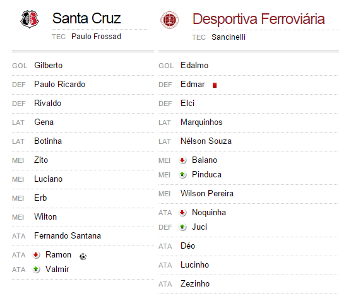This screenshot has height=308, width=339.
Task: Open the Desportiva Ferroviária team title
Action: [259, 19]
